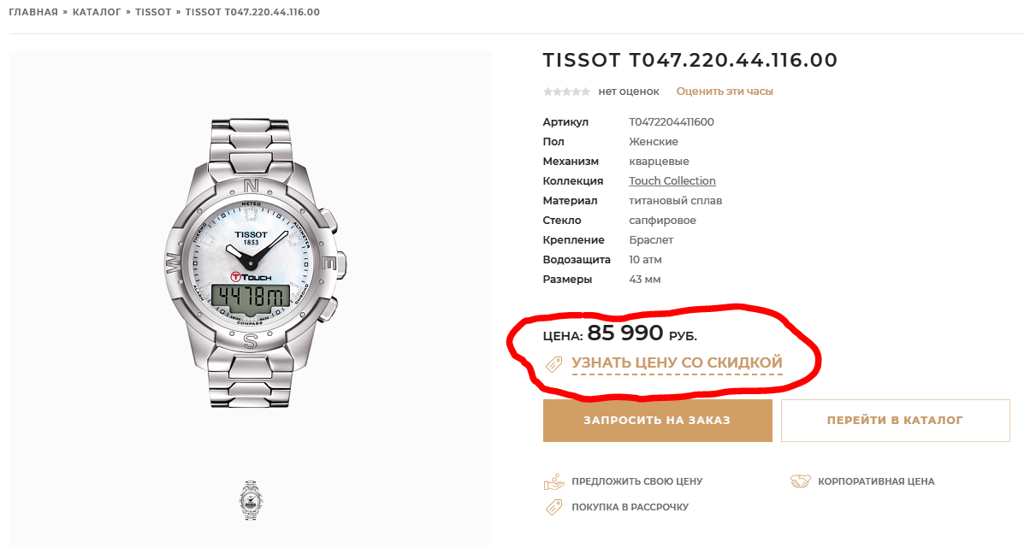
Task: Open the ГЛАВНАЯ breadcrumb link
Action: tap(33, 12)
